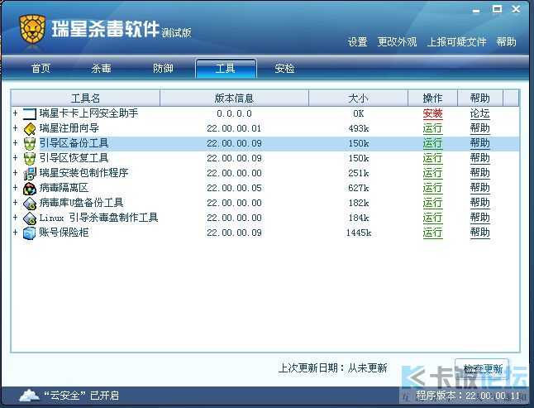Viewport: 534px width, 408px height.
Task: Click 运行 for 病毒库U盘备份工具
Action: point(432,203)
